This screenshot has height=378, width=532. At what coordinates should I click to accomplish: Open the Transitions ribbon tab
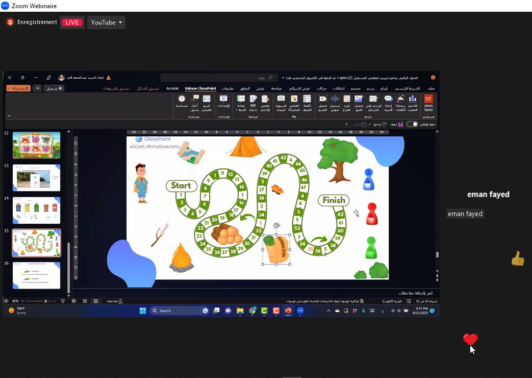pos(338,88)
